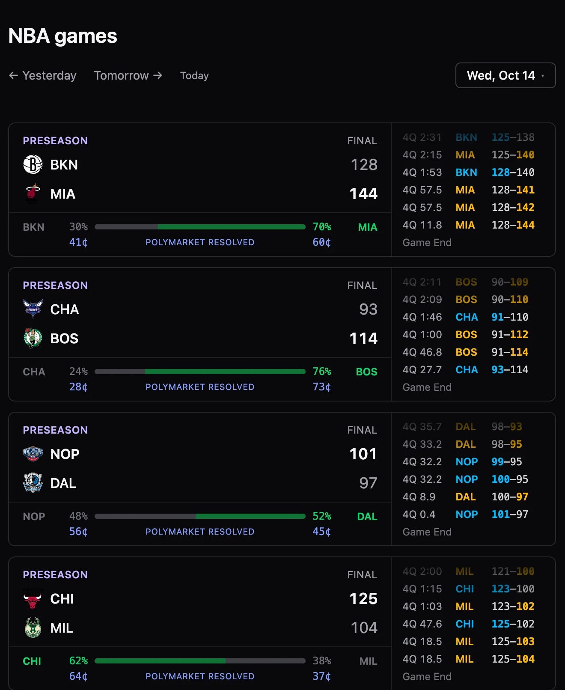Select the MIA final score 144
Screen dimensions: 565x690
coord(363,194)
